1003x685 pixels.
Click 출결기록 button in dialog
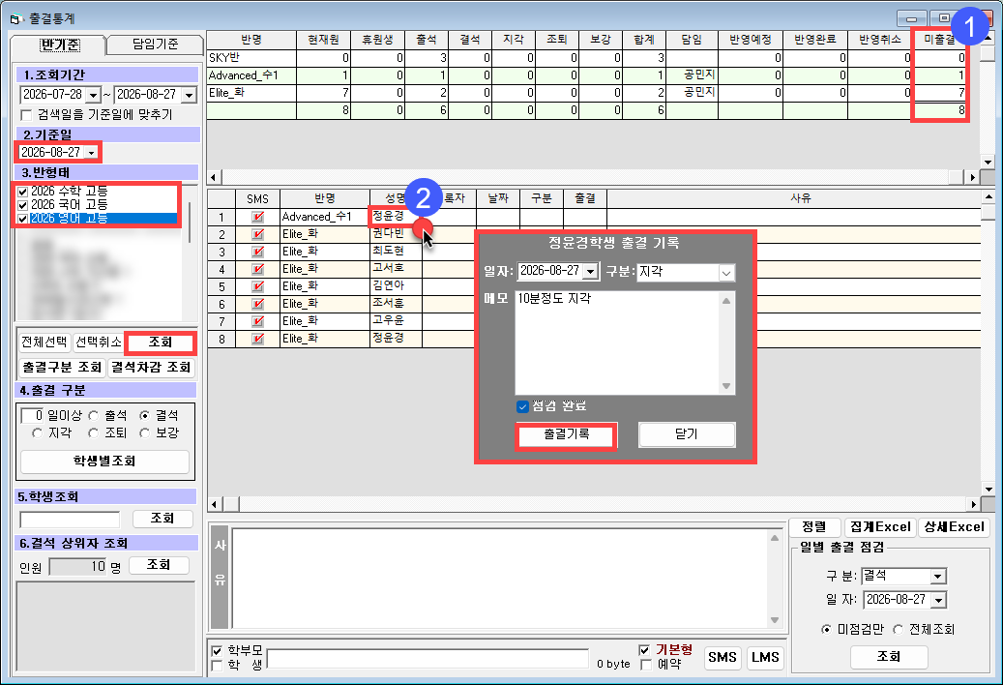click(x=566, y=435)
